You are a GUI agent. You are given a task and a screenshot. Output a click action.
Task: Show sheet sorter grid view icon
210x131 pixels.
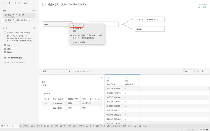pos(201,129)
